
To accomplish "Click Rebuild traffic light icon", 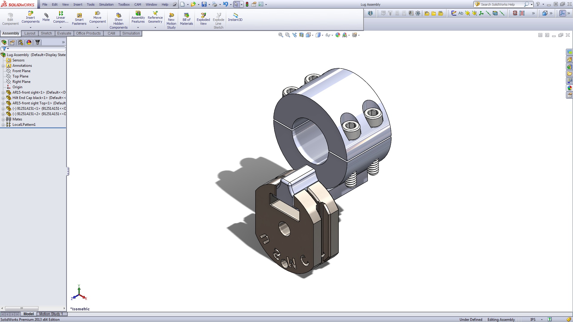I will point(247,4).
